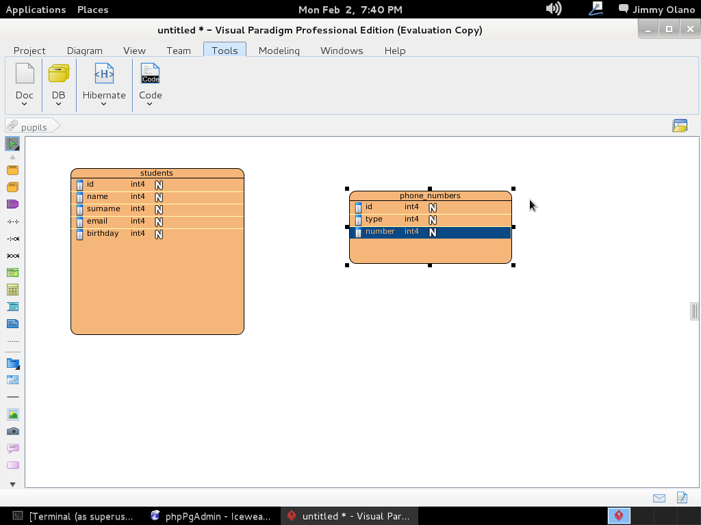Pick the speech bubble callout tool
Image resolution: width=701 pixels, height=525 pixels.
coord(12,448)
